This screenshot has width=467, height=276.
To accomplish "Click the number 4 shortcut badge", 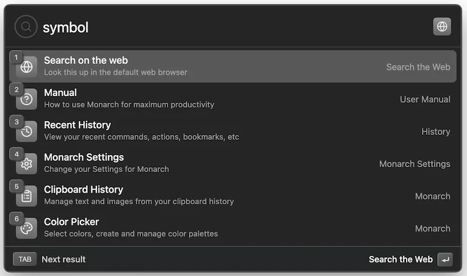I will [17, 154].
